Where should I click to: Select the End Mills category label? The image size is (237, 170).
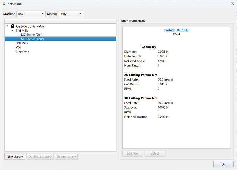22,31
